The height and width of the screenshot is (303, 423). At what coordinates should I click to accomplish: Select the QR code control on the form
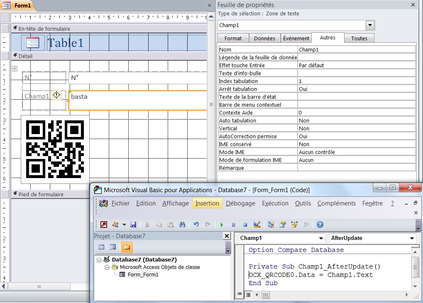pyautogui.click(x=55, y=149)
